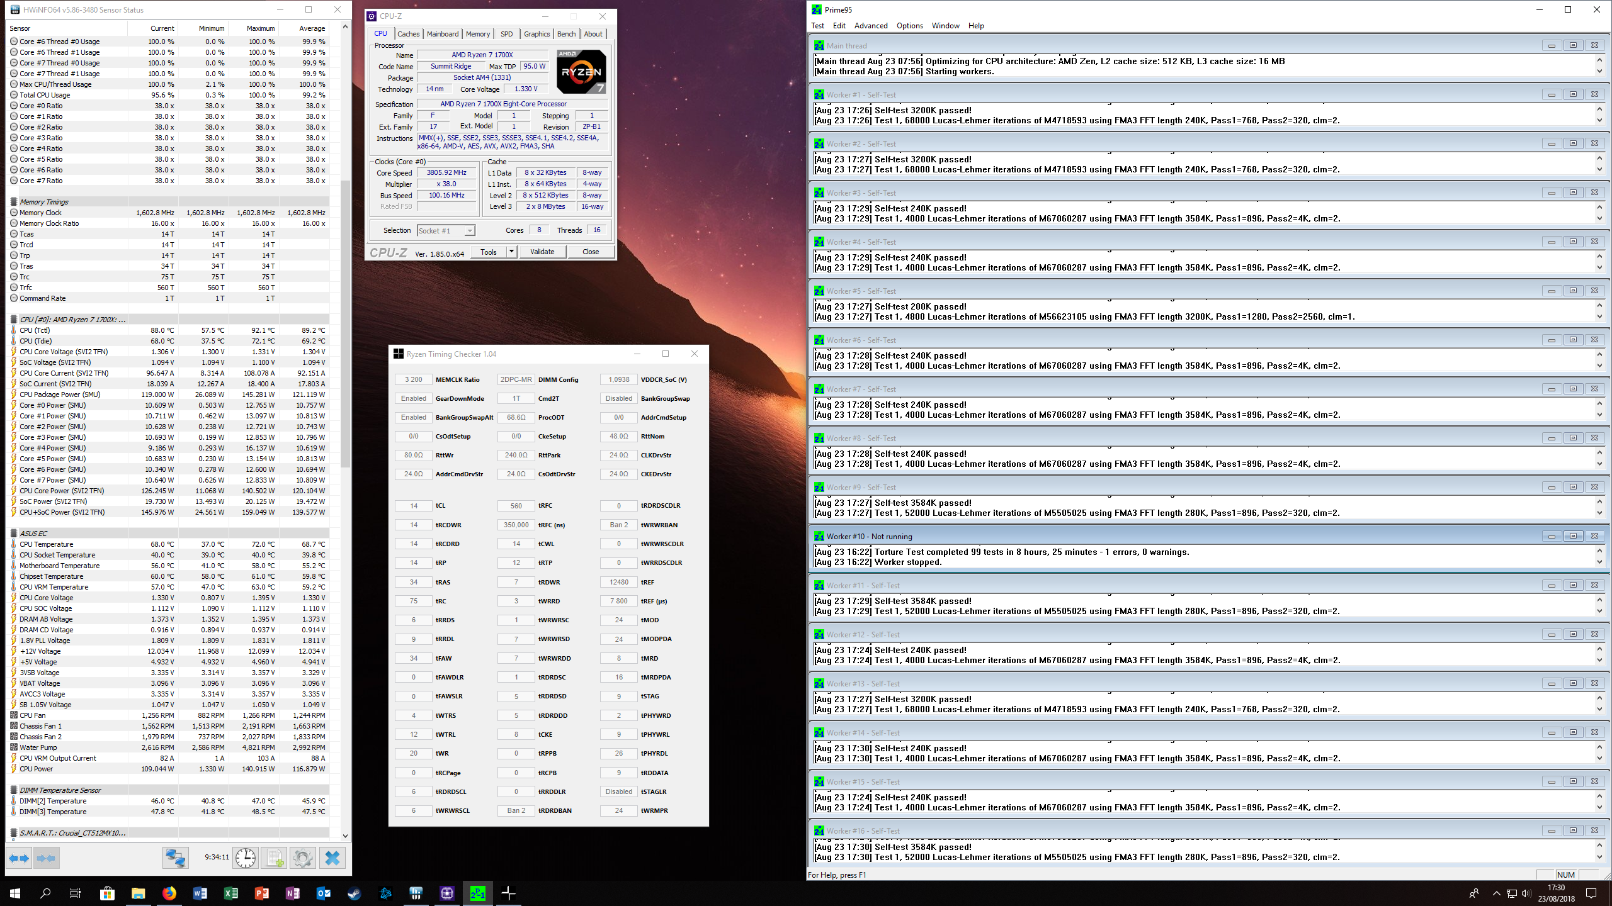1612x906 pixels.
Task: Click tCL value field in Ryzen Timing Checker
Action: coord(414,506)
